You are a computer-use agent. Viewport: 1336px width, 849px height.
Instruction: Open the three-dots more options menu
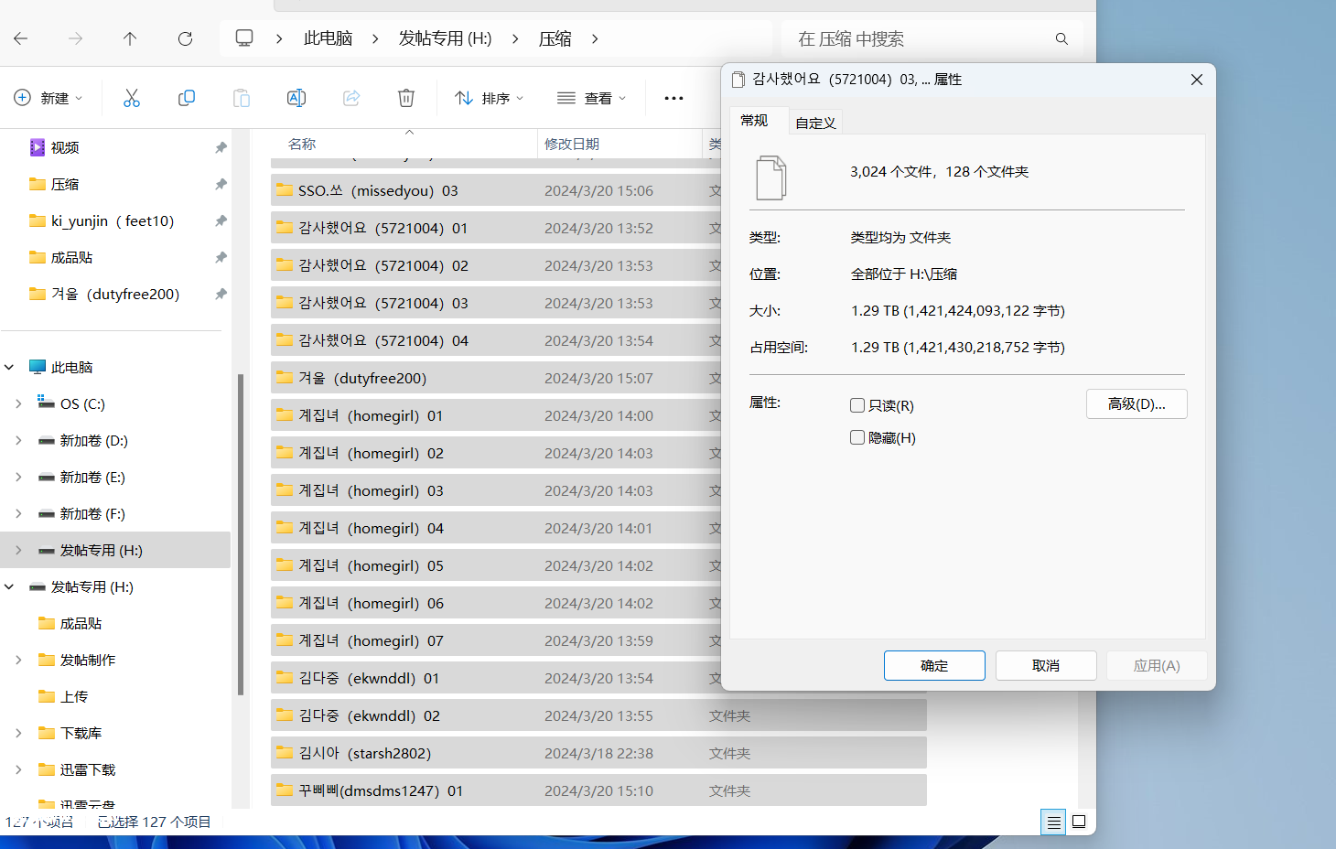click(673, 98)
